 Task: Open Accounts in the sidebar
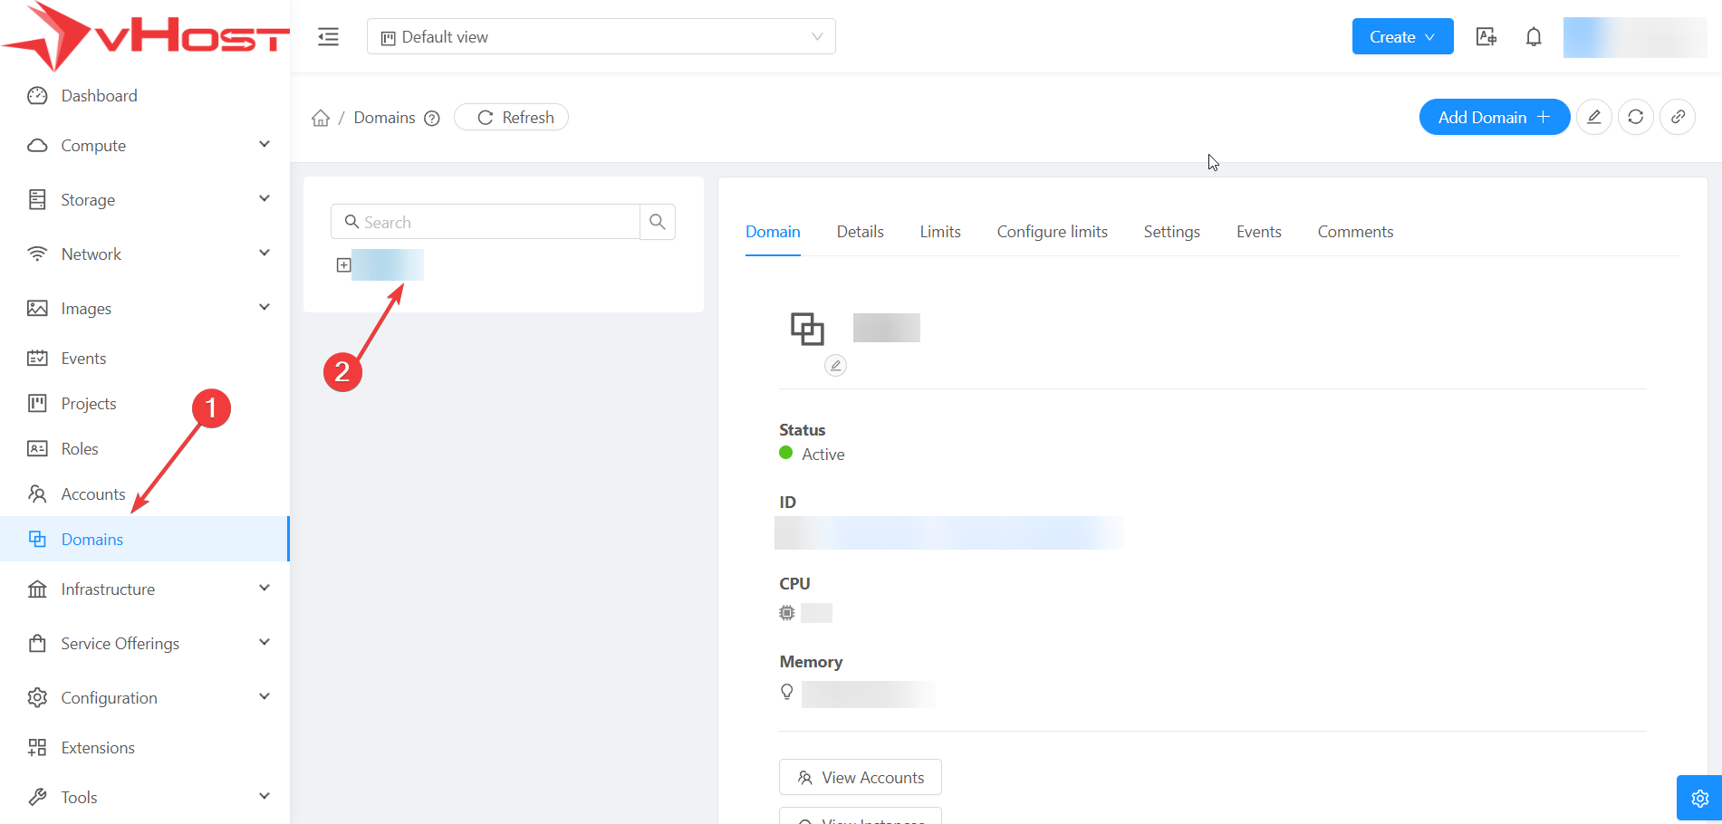(x=93, y=494)
